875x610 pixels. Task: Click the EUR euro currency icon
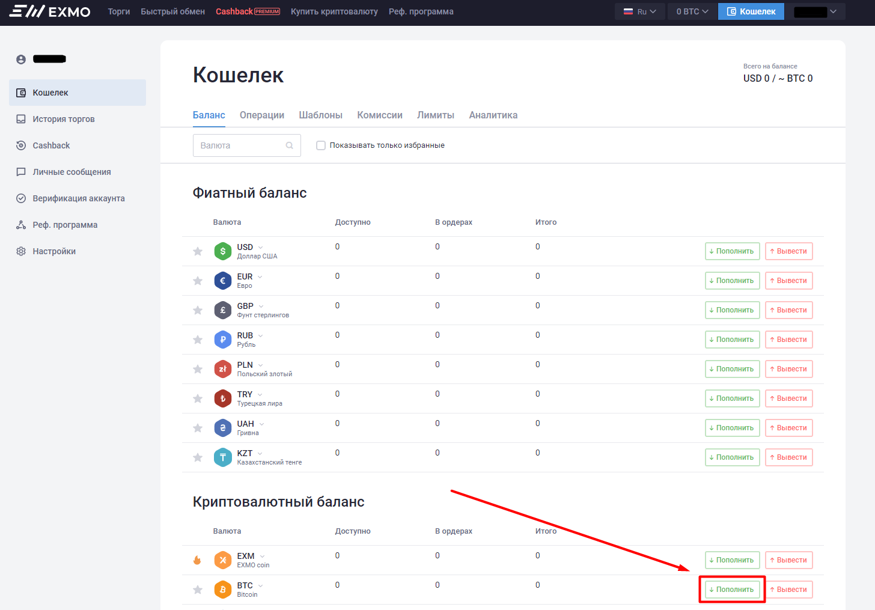pos(223,281)
